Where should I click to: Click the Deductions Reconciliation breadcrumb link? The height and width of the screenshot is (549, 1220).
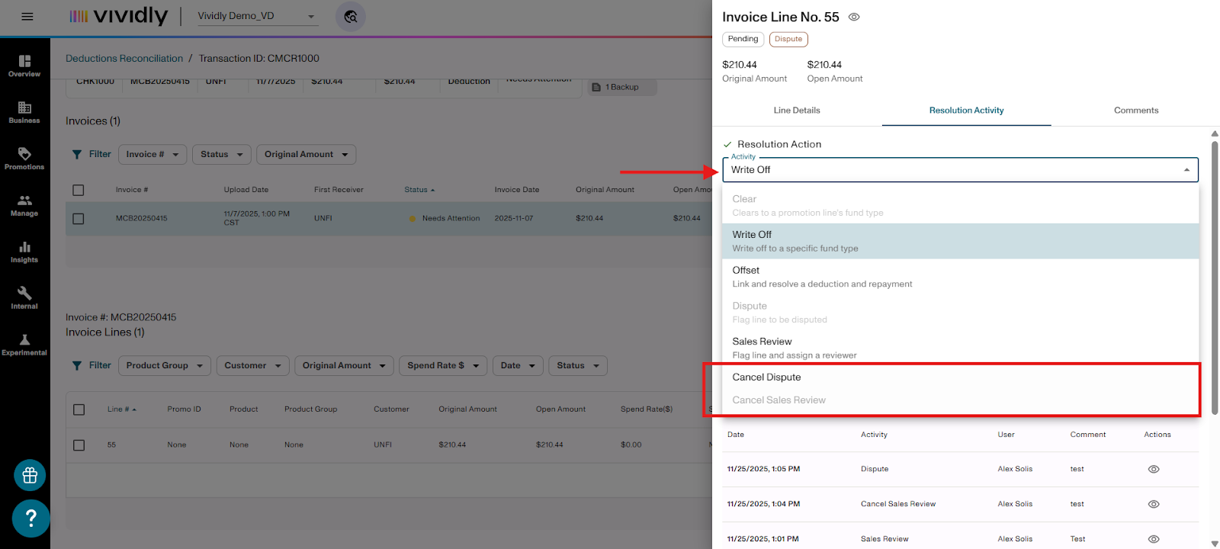(x=124, y=59)
